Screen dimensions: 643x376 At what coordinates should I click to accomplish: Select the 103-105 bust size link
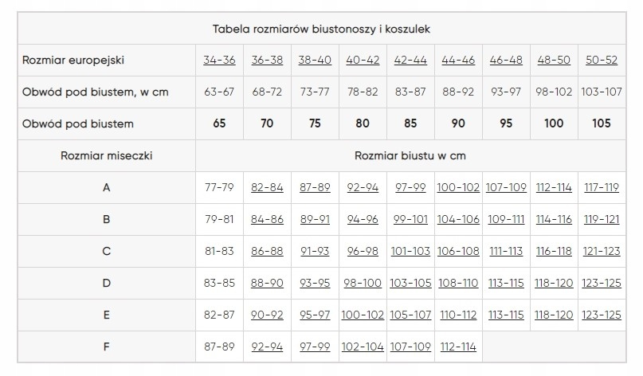pos(410,284)
